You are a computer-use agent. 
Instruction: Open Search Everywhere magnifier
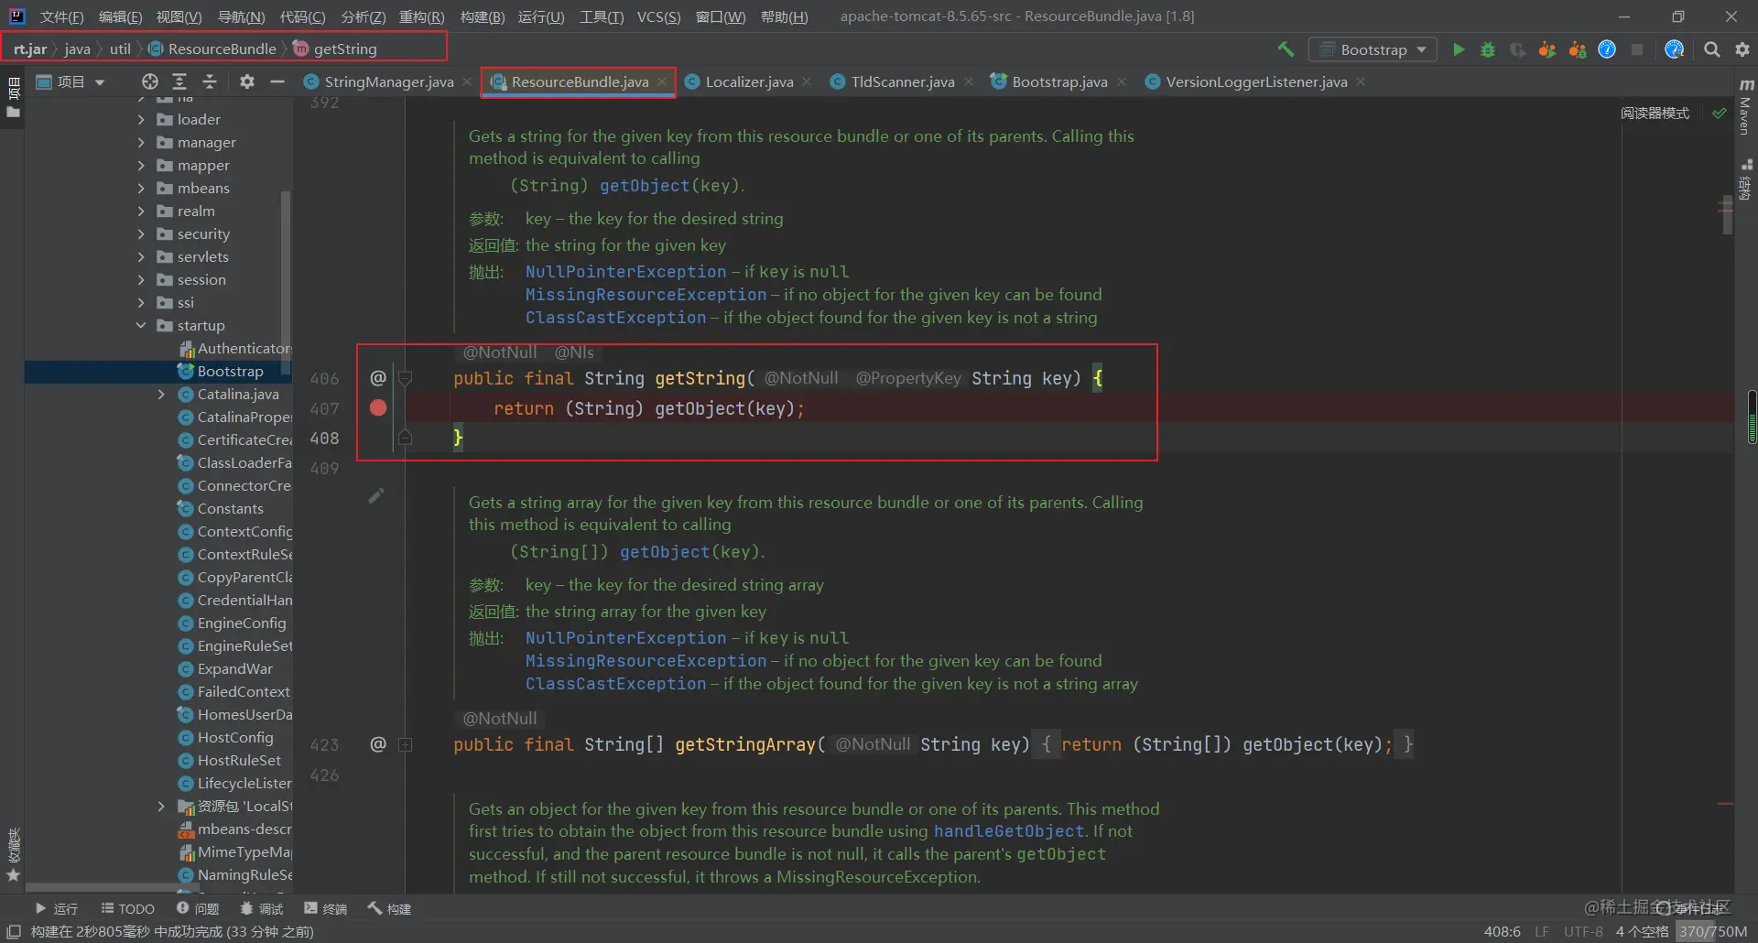tap(1711, 49)
